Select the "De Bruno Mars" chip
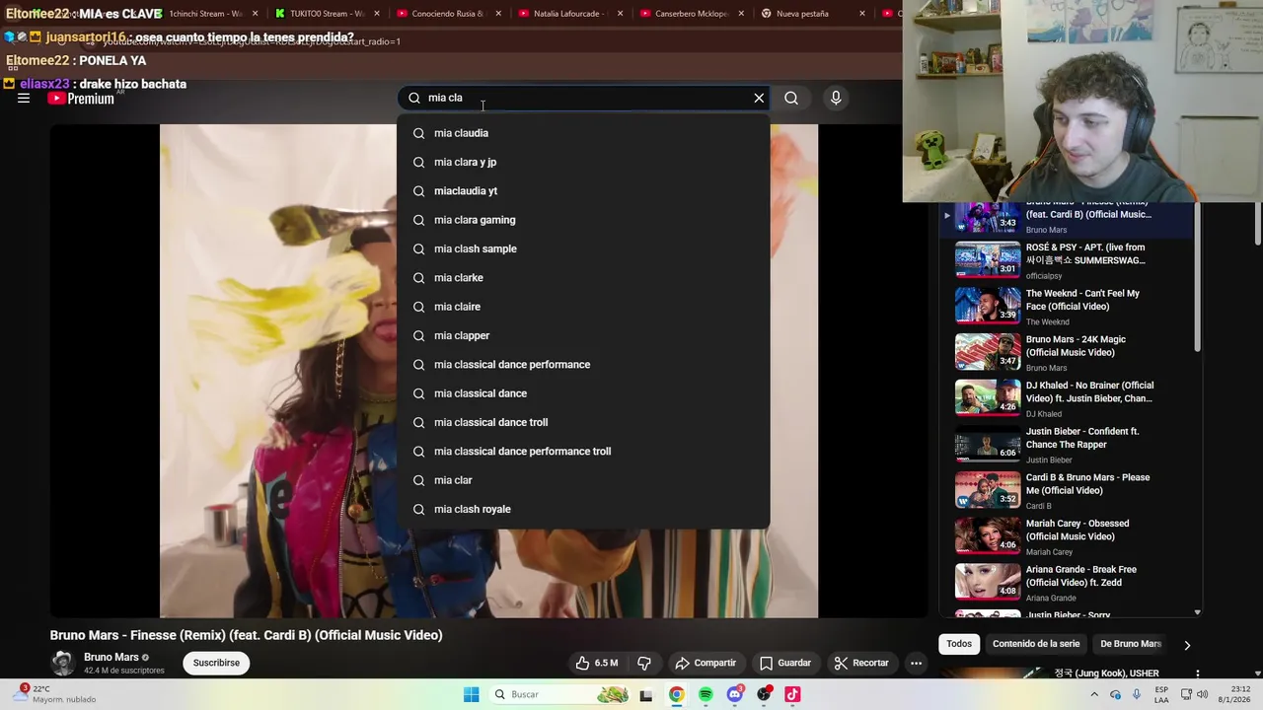Image resolution: width=1263 pixels, height=710 pixels. 1131,644
